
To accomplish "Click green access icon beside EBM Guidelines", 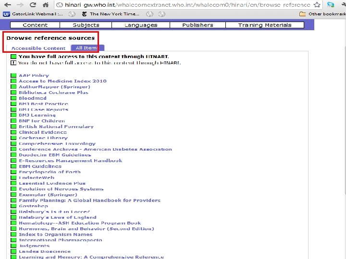I will tap(13, 166).
